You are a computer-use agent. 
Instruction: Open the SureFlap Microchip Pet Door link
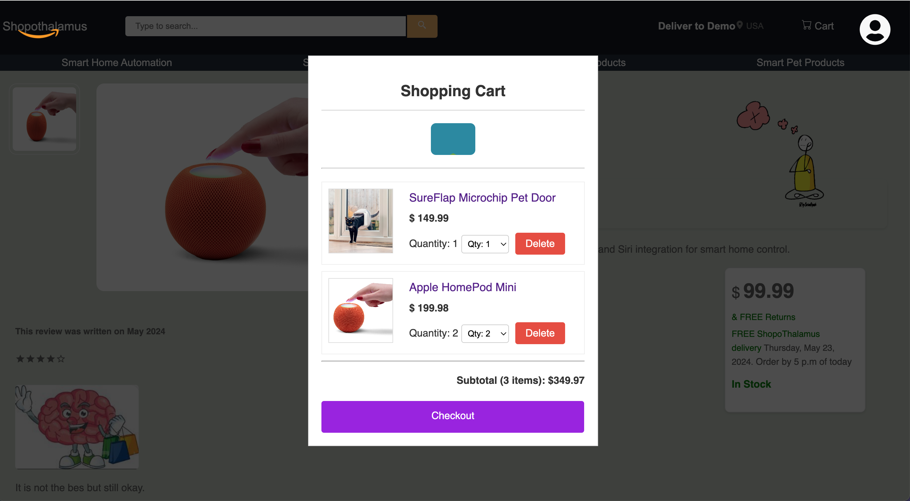482,198
